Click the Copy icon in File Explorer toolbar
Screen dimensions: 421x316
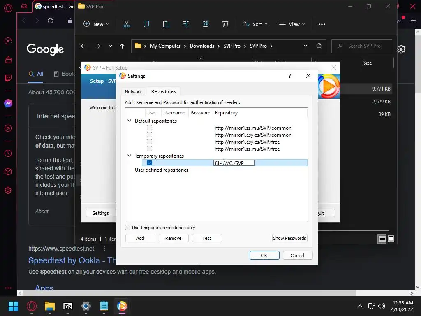146,24
